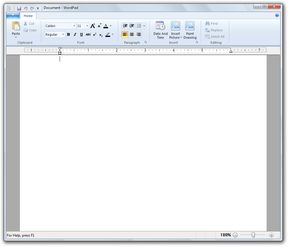Maximize the WordPad window

coord(265,7)
